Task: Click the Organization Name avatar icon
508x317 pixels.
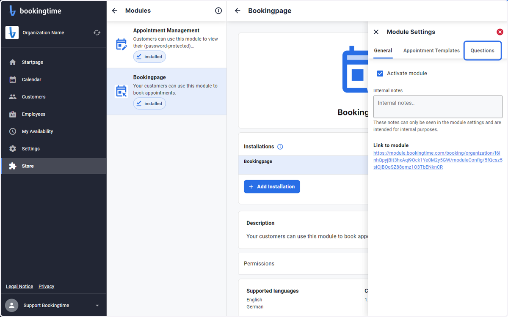Action: pyautogui.click(x=12, y=33)
